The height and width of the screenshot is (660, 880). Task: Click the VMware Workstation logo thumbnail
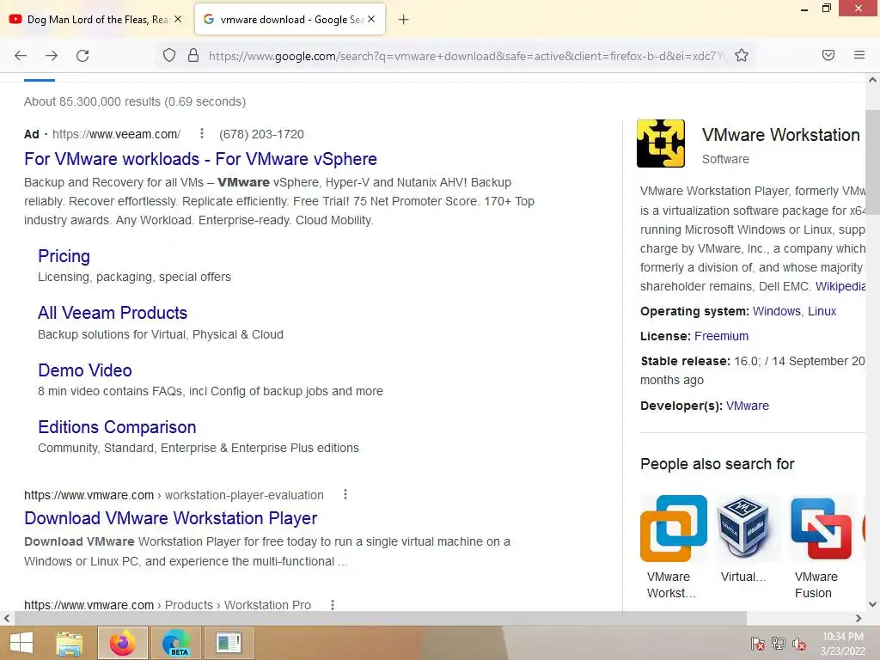(661, 144)
